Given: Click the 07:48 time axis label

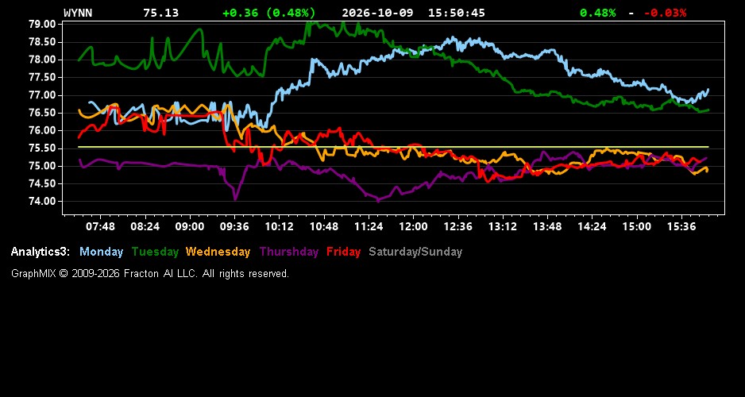Looking at the screenshot, I should click(x=100, y=226).
